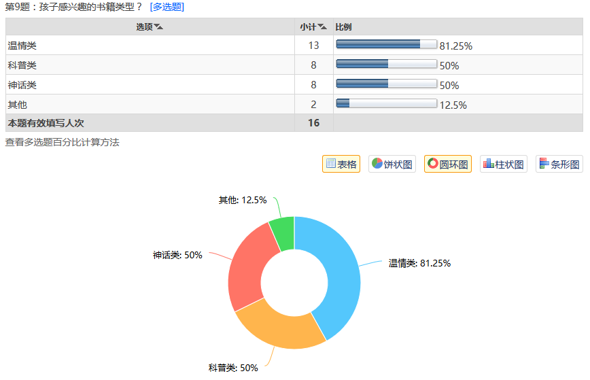Sort by 小计 column arrow
Screen dimensions: 590x380
click(322, 27)
